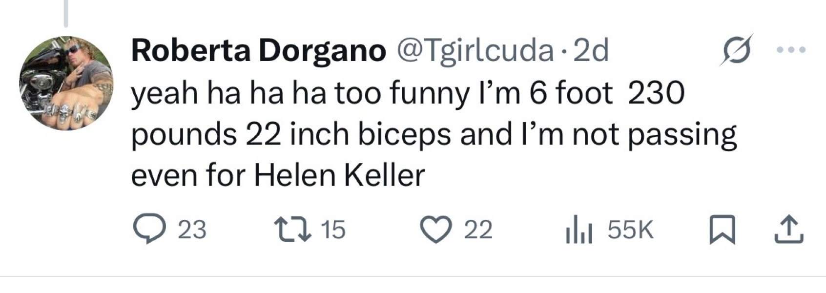Click the share upload-arrow icon
This screenshot has height=293, width=826.
coord(789,230)
